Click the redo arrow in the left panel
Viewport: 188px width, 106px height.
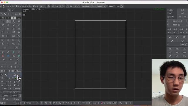[13, 10]
